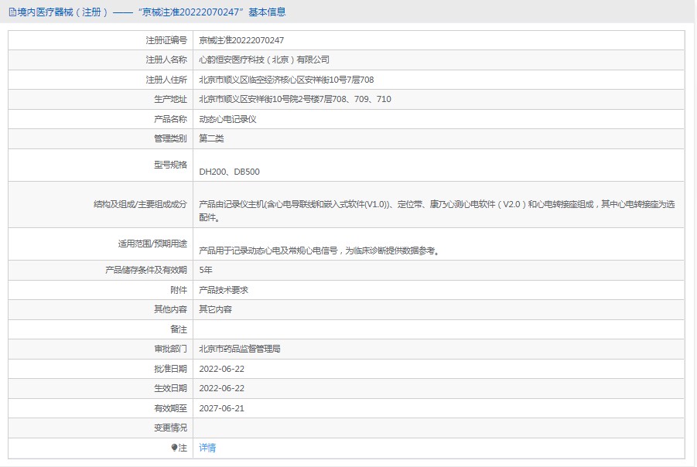This screenshot has width=697, height=467.
Task: Click the registration number value 京械注准20222070247
Action: pyautogui.click(x=241, y=40)
